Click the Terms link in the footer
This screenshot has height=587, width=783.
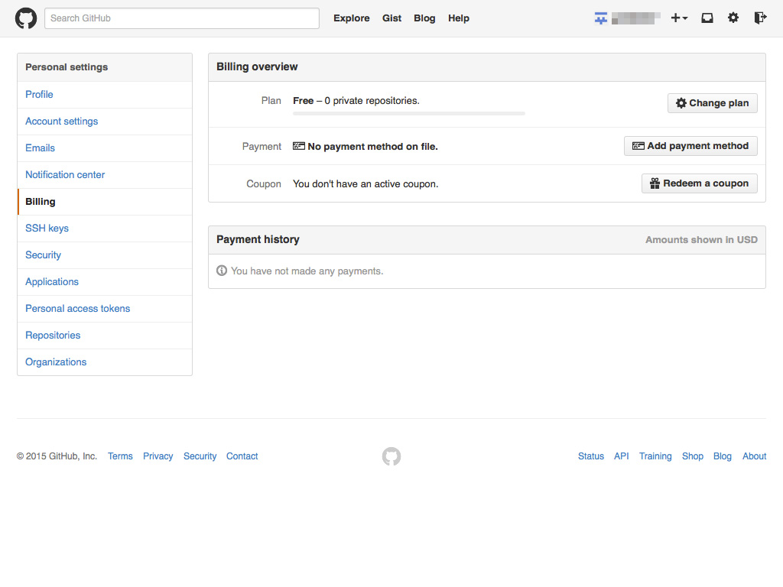[x=120, y=456]
